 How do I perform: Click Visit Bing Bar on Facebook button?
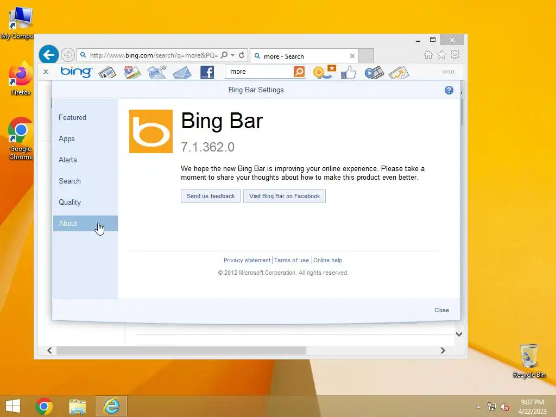[285, 196]
